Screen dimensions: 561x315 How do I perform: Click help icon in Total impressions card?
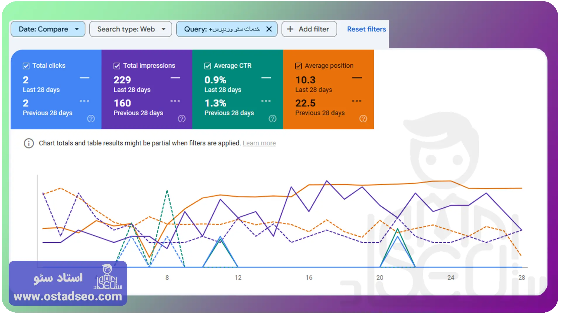182,119
